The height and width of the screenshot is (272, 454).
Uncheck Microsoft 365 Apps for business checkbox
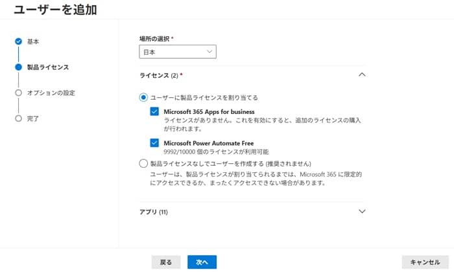[x=154, y=112]
